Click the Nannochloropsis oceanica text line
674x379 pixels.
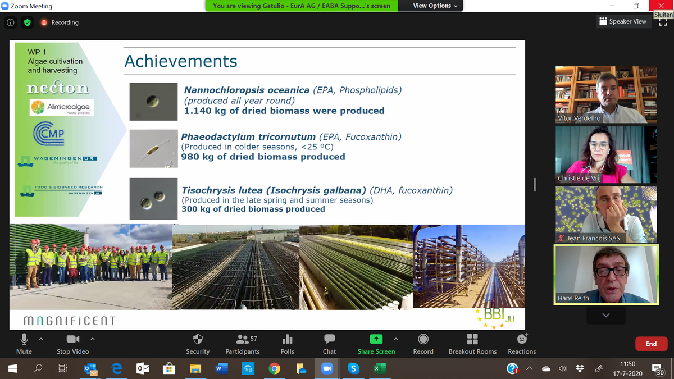[293, 90]
